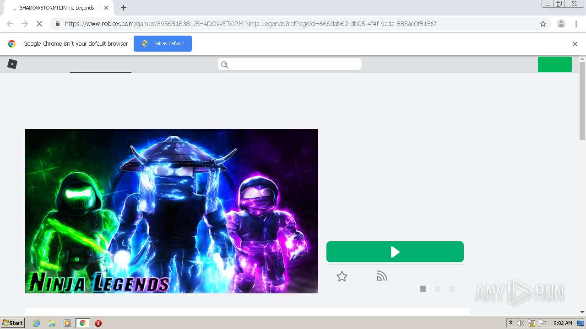This screenshot has height=329, width=586.
Task: Click scrollbar down arrow
Action: pos(582,312)
